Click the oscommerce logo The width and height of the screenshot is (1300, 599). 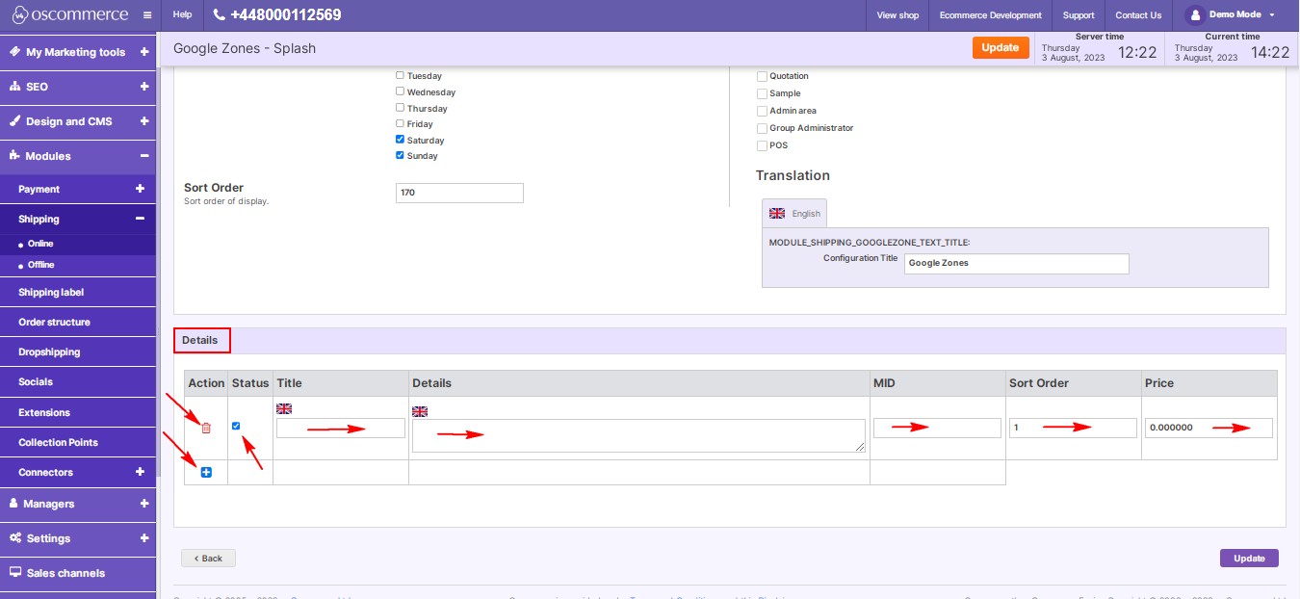69,14
